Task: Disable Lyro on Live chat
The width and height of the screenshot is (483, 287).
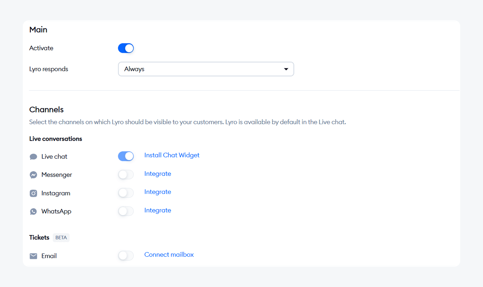Action: [126, 156]
